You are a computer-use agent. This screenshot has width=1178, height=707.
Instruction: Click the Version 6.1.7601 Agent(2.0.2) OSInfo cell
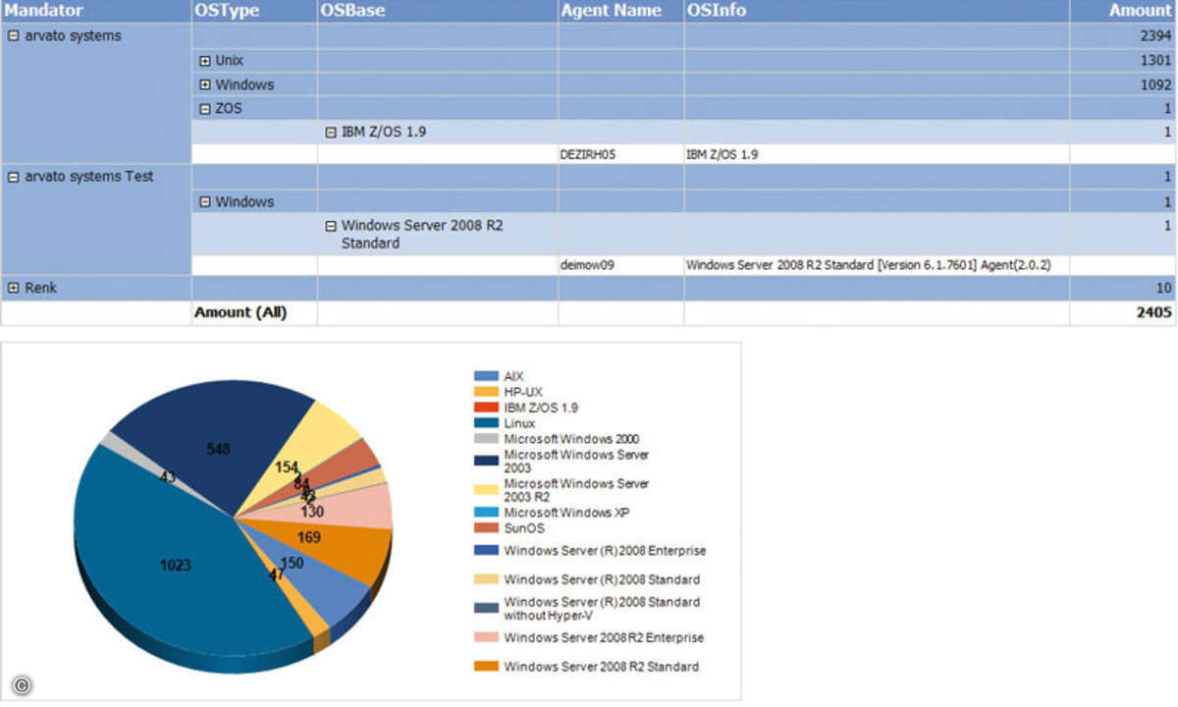877,264
